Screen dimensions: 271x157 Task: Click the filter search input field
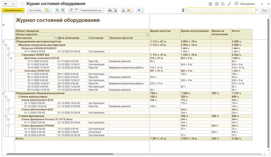[x=221, y=10]
